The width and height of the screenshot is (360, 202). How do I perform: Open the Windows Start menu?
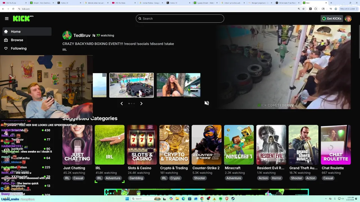[x=127, y=199]
